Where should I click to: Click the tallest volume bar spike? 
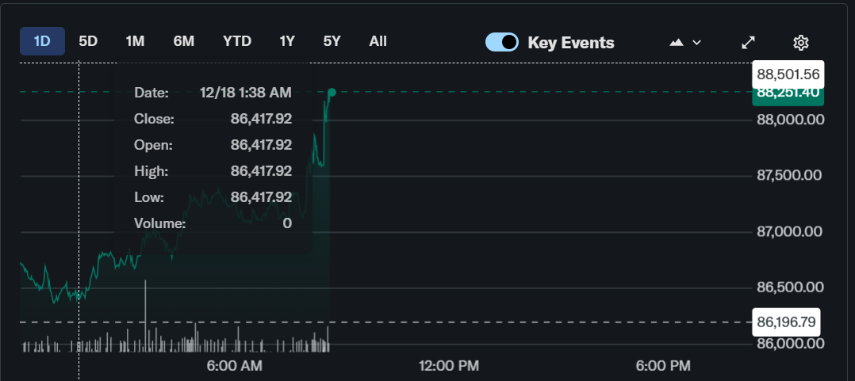tap(145, 315)
